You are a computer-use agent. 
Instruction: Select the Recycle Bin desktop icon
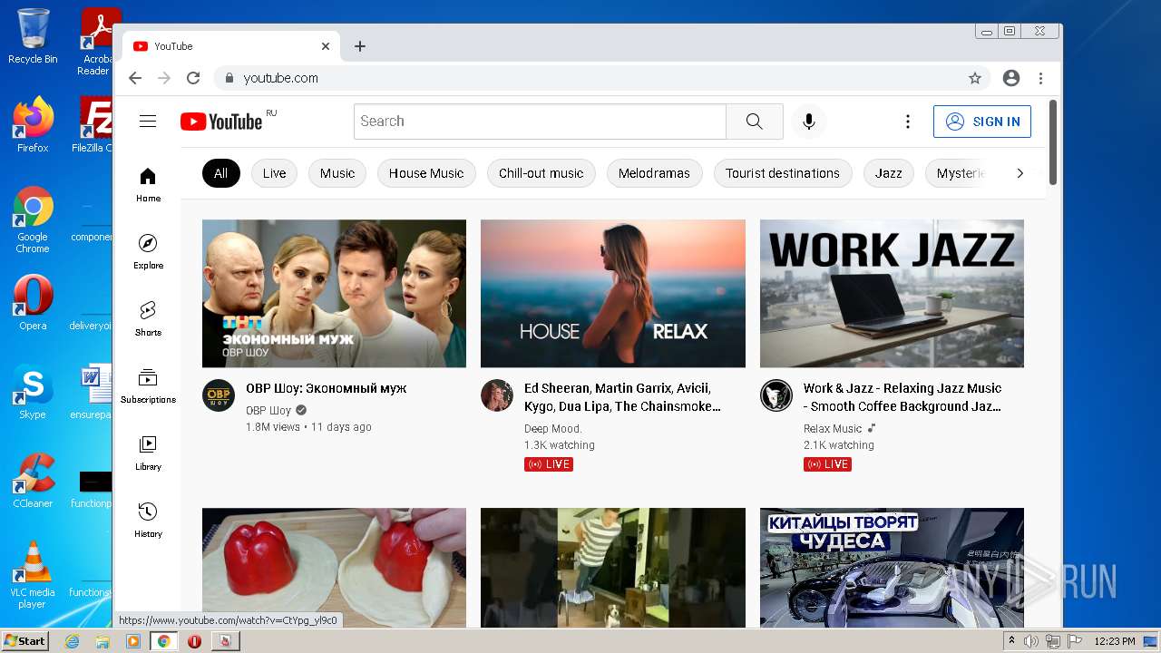point(33,36)
